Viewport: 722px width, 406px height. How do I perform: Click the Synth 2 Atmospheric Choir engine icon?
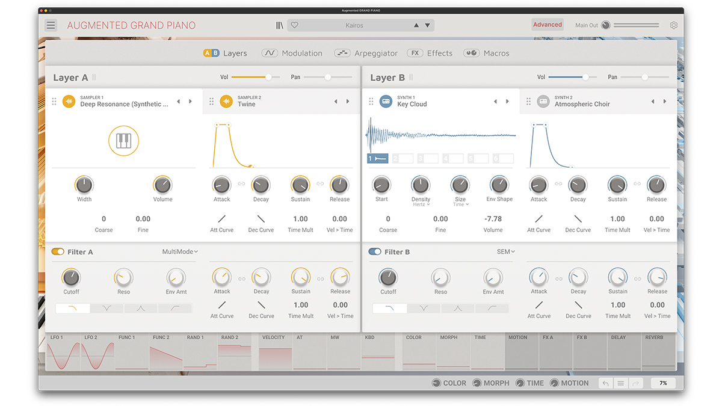tap(543, 102)
